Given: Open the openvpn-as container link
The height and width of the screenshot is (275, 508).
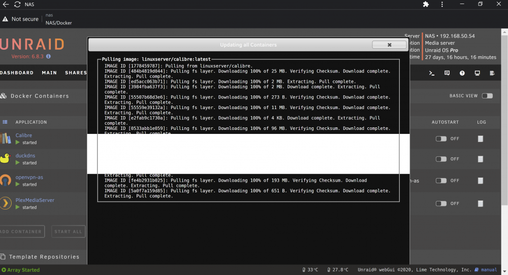Looking at the screenshot, I should [x=29, y=177].
